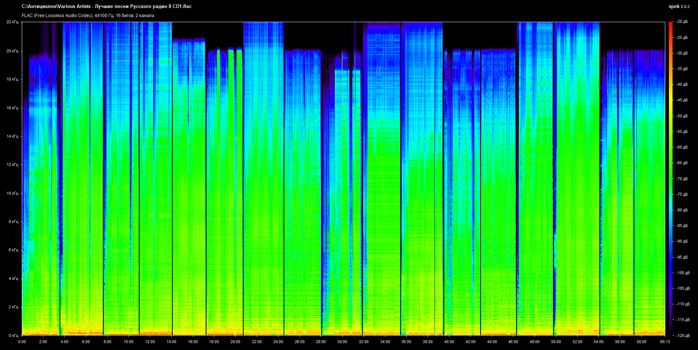Click the file path title ending in CD1.flac
Screen dimensions: 698x350
tap(107, 7)
